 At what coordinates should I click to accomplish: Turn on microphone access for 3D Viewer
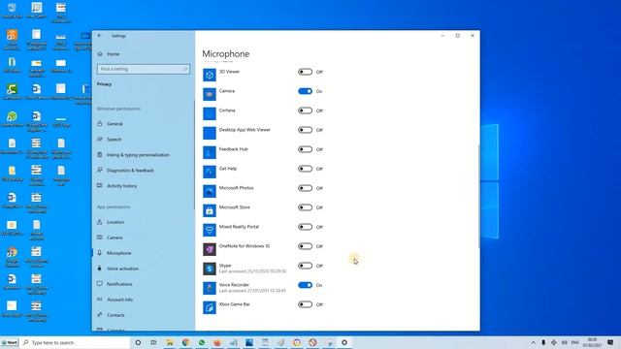click(305, 72)
